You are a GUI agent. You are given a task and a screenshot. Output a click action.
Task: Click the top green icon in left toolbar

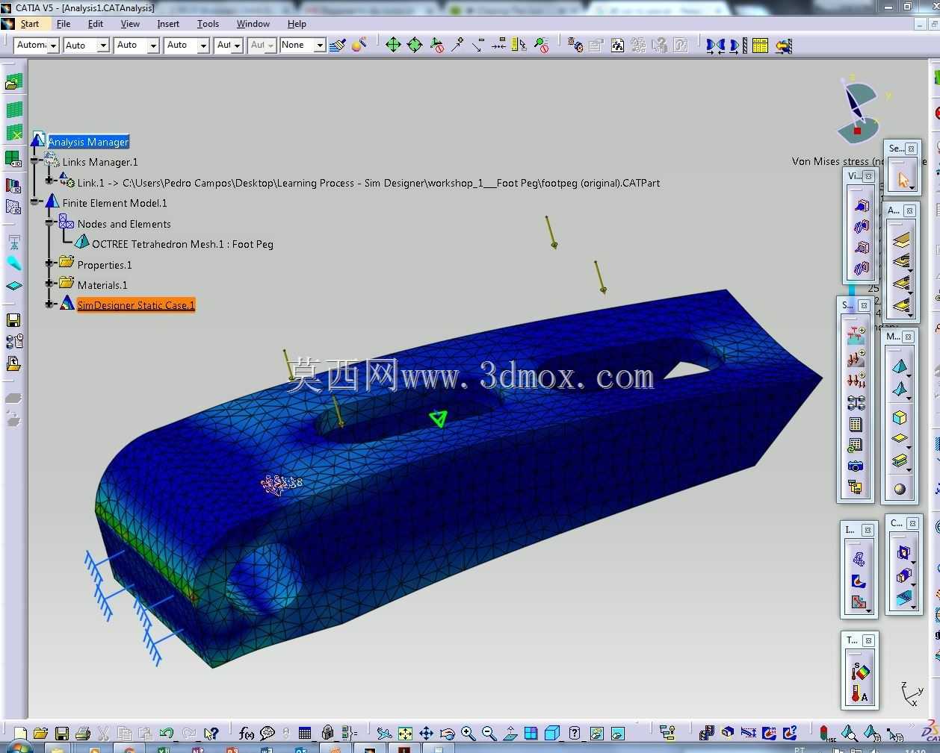pos(14,82)
